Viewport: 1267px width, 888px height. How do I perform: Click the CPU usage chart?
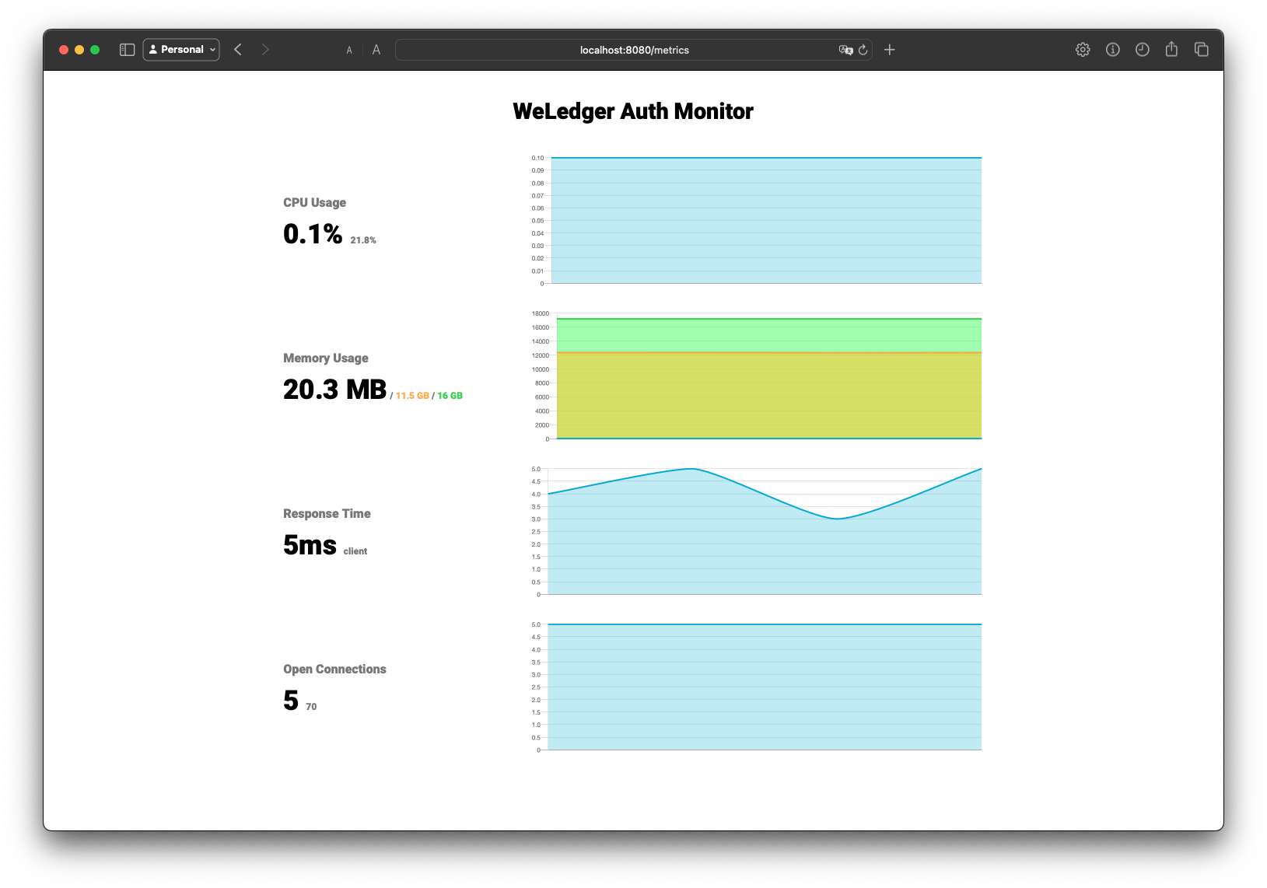(x=755, y=220)
